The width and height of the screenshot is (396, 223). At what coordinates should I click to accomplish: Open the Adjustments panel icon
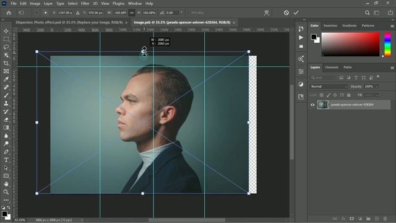301,84
